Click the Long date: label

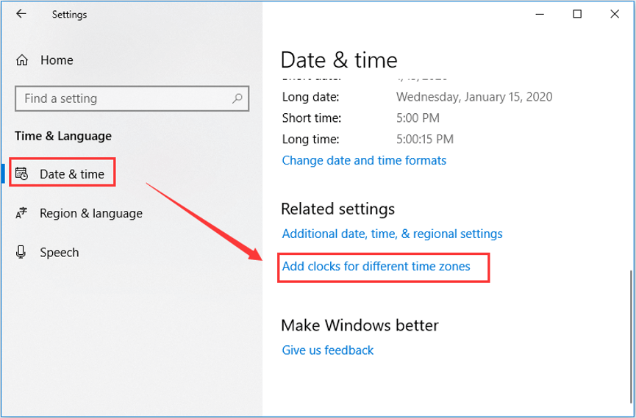pyautogui.click(x=311, y=97)
